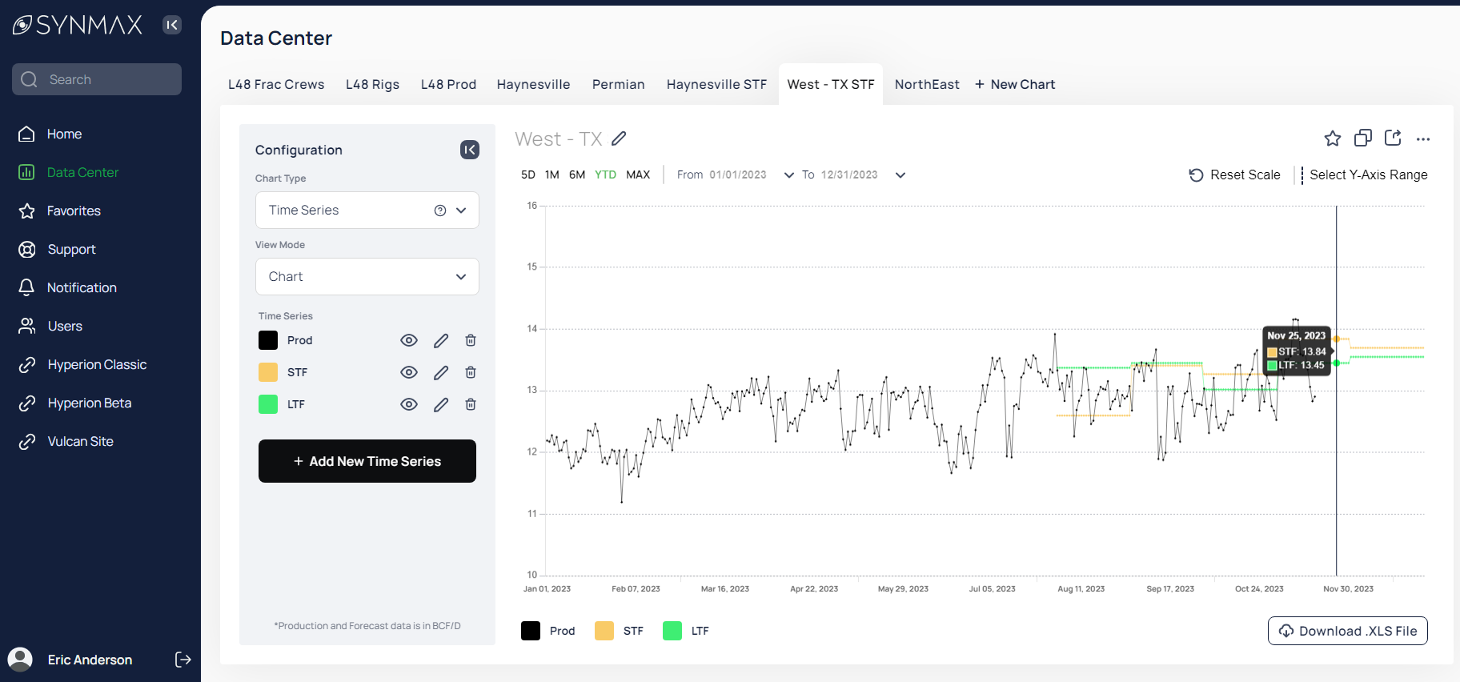
Task: Favorite this chart with the star icon
Action: [1332, 138]
